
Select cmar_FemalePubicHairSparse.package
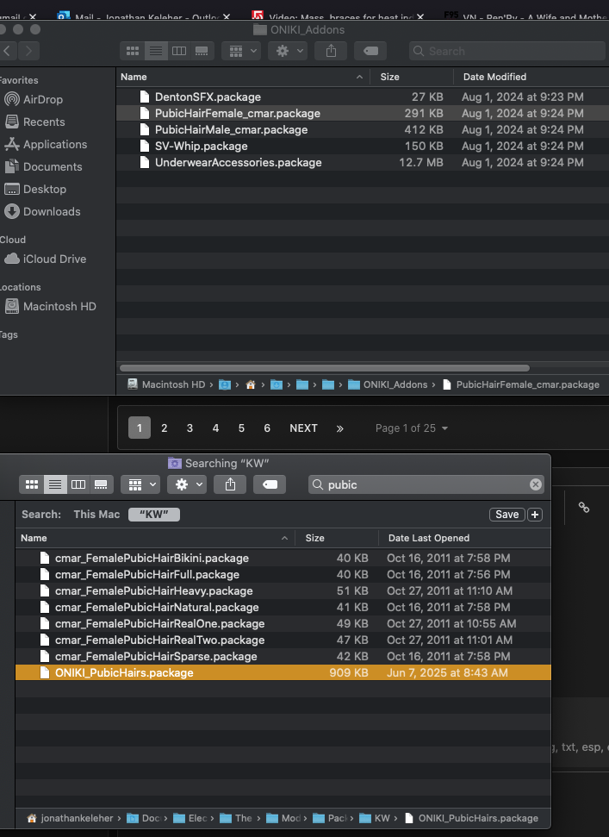pos(283,656)
